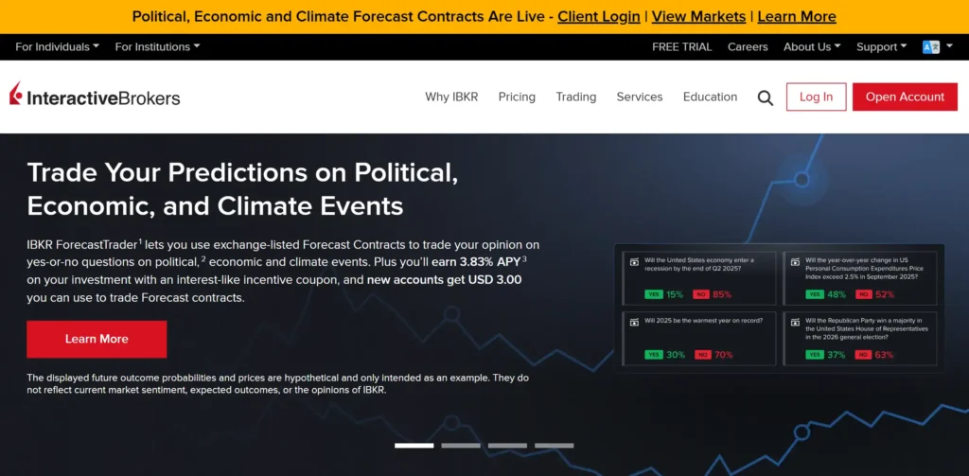Click Client Login in yellow banner
Screen dimensions: 969x476
tap(599, 17)
